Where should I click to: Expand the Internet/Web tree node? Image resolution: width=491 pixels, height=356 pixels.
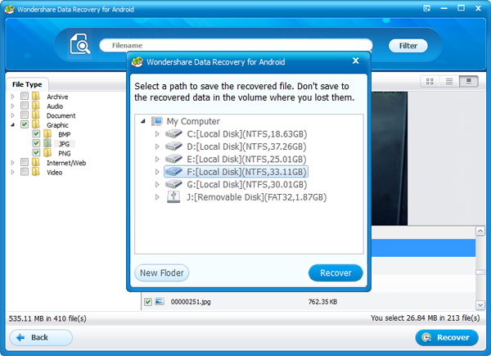(13, 163)
